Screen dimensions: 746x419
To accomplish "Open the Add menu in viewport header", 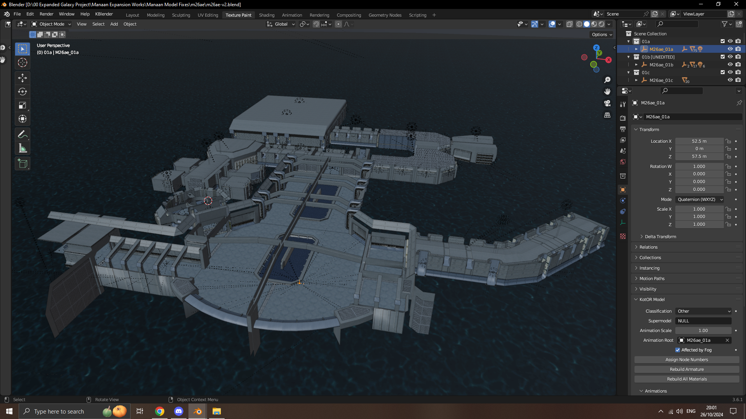I will (x=114, y=24).
